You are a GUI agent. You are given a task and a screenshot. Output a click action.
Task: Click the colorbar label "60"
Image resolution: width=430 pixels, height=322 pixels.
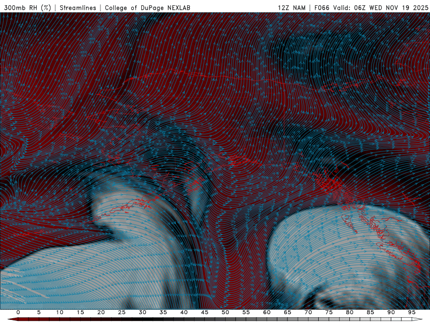point(267,312)
